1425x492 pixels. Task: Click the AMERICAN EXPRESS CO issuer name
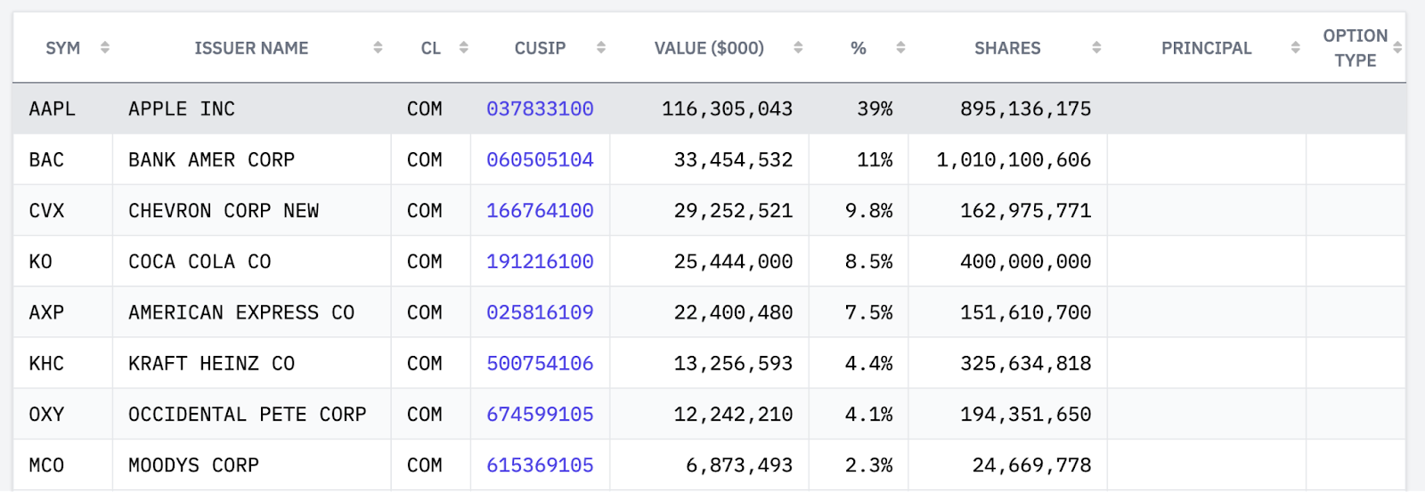[241, 312]
